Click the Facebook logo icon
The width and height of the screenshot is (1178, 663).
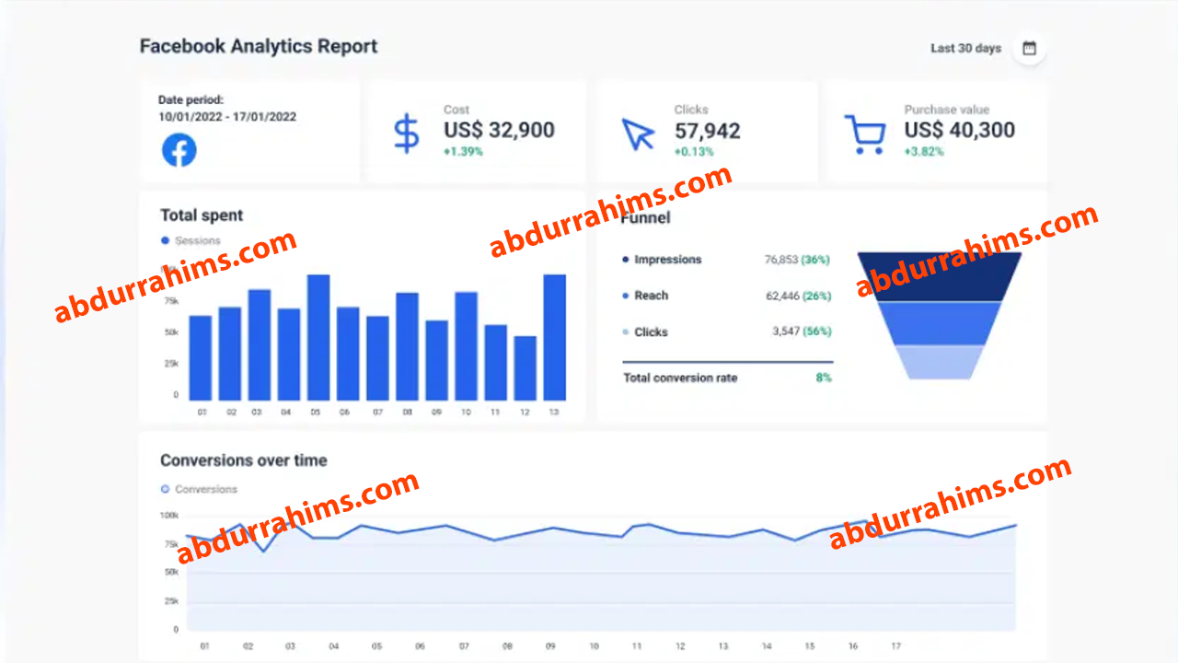tap(179, 149)
